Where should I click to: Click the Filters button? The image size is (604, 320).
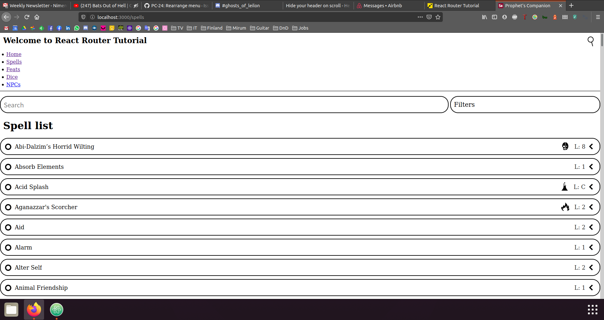pyautogui.click(x=464, y=105)
